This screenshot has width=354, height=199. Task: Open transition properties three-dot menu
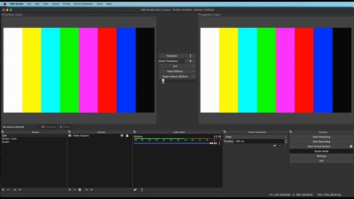coord(285,146)
